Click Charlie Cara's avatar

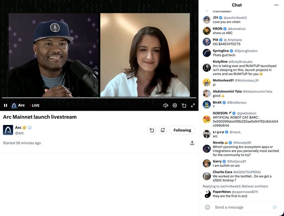click(x=207, y=176)
